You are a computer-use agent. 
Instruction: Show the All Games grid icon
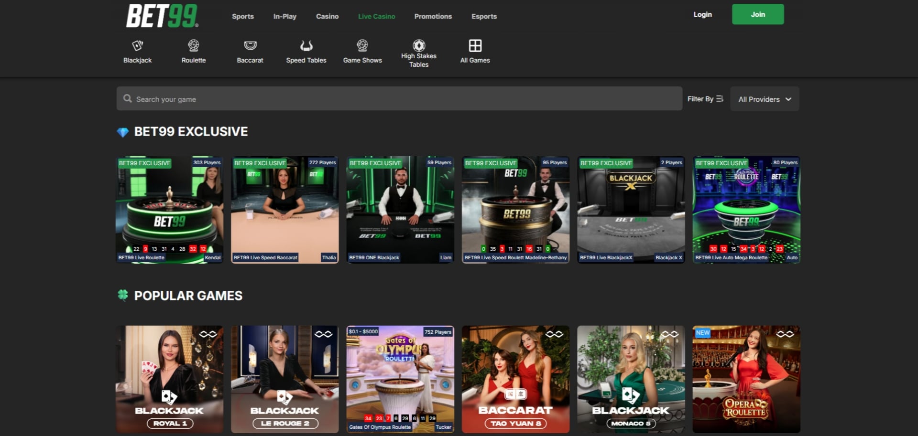pos(475,45)
